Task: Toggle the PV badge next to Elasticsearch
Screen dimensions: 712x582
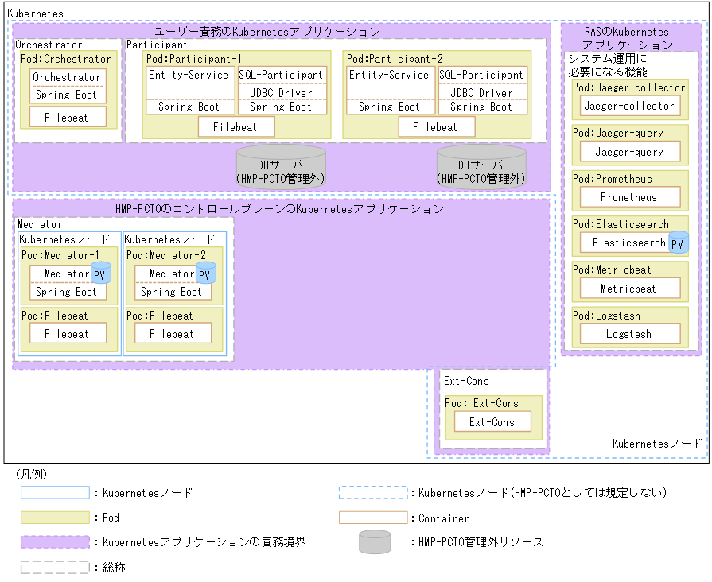Action: 677,242
